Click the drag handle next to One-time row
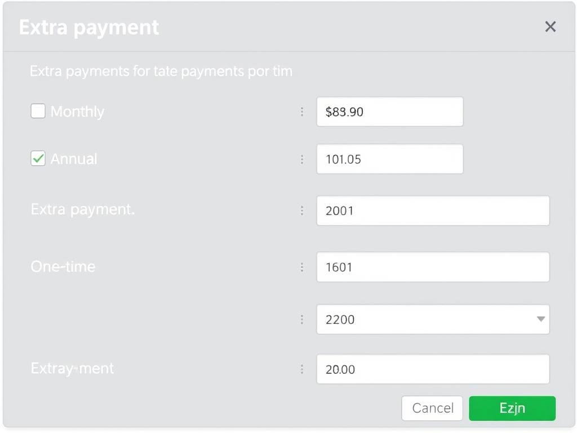The width and height of the screenshot is (577, 433). coord(303,267)
